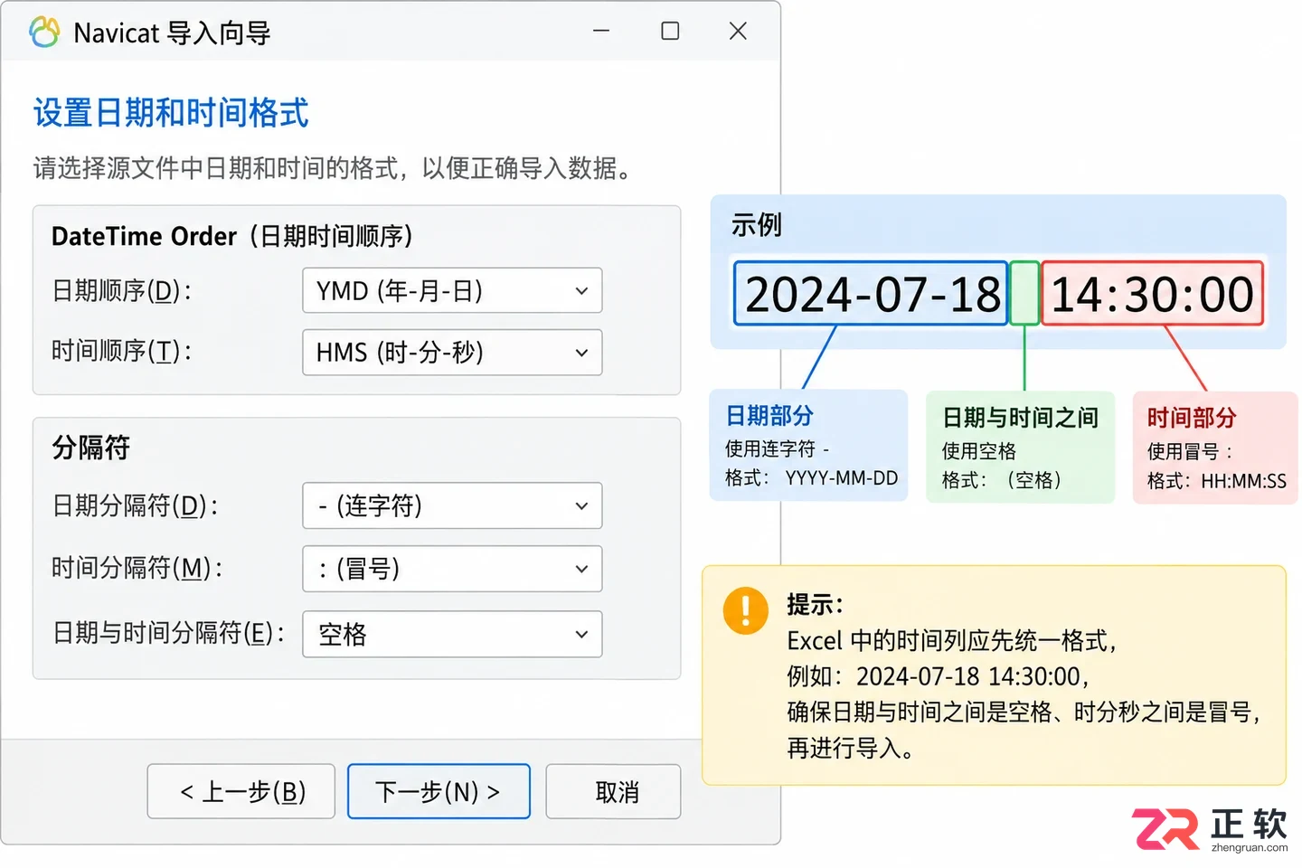The width and height of the screenshot is (1302, 868).
Task: Click the 使用连字符 description text
Action: (x=777, y=448)
